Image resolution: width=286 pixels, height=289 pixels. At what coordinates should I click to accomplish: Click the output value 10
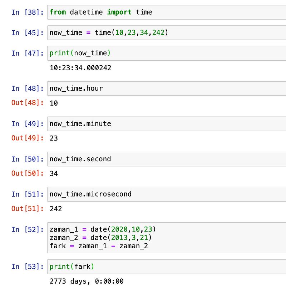pyautogui.click(x=54, y=103)
